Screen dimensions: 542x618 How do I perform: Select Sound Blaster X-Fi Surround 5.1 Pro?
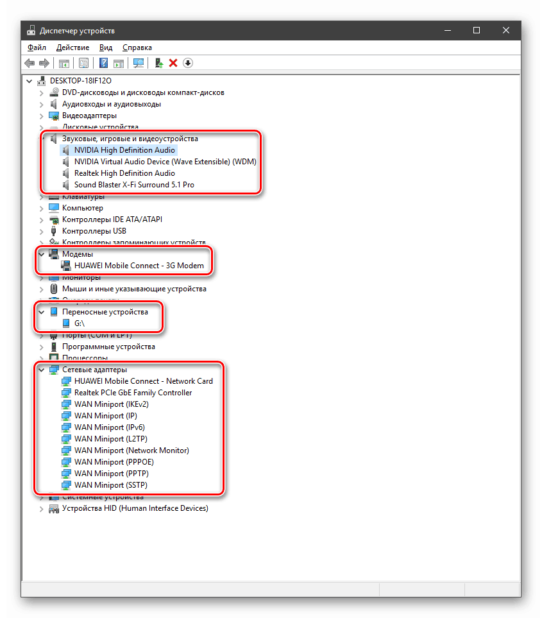134,185
